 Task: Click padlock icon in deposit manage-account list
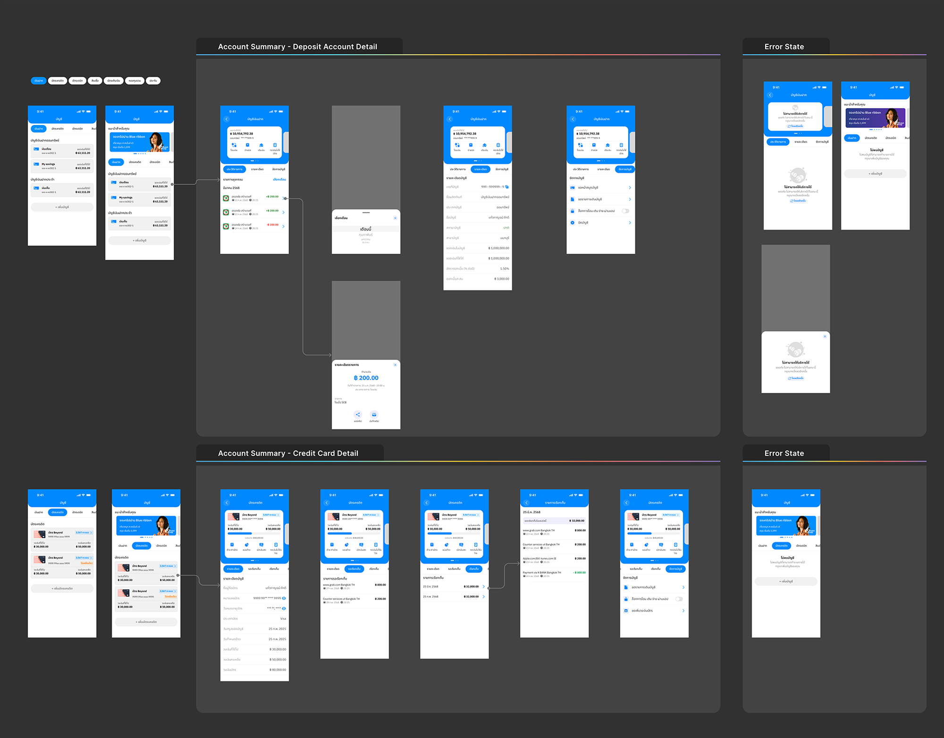tap(573, 211)
